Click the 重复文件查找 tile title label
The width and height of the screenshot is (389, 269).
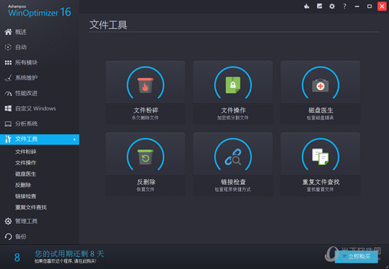[320, 182]
